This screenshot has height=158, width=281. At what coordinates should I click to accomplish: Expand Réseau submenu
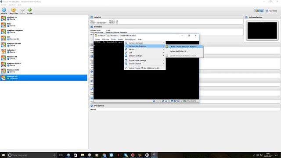(x=144, y=50)
